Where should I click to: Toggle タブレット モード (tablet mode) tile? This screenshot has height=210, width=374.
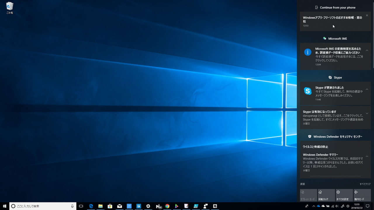(x=308, y=195)
